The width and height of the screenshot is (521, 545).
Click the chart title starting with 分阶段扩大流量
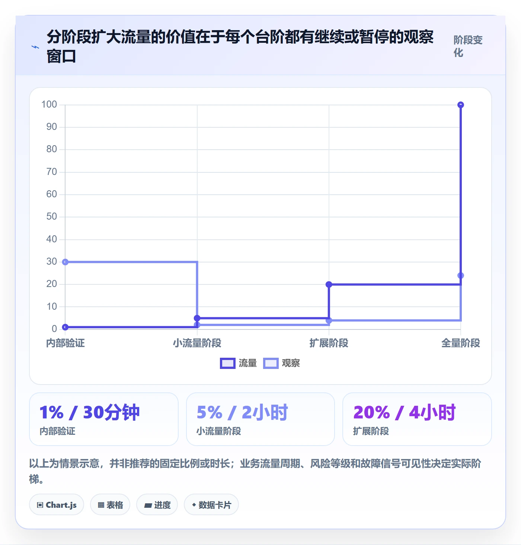point(240,47)
